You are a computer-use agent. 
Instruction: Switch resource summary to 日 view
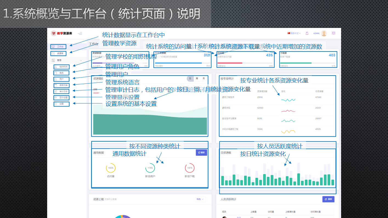[x=190, y=79]
